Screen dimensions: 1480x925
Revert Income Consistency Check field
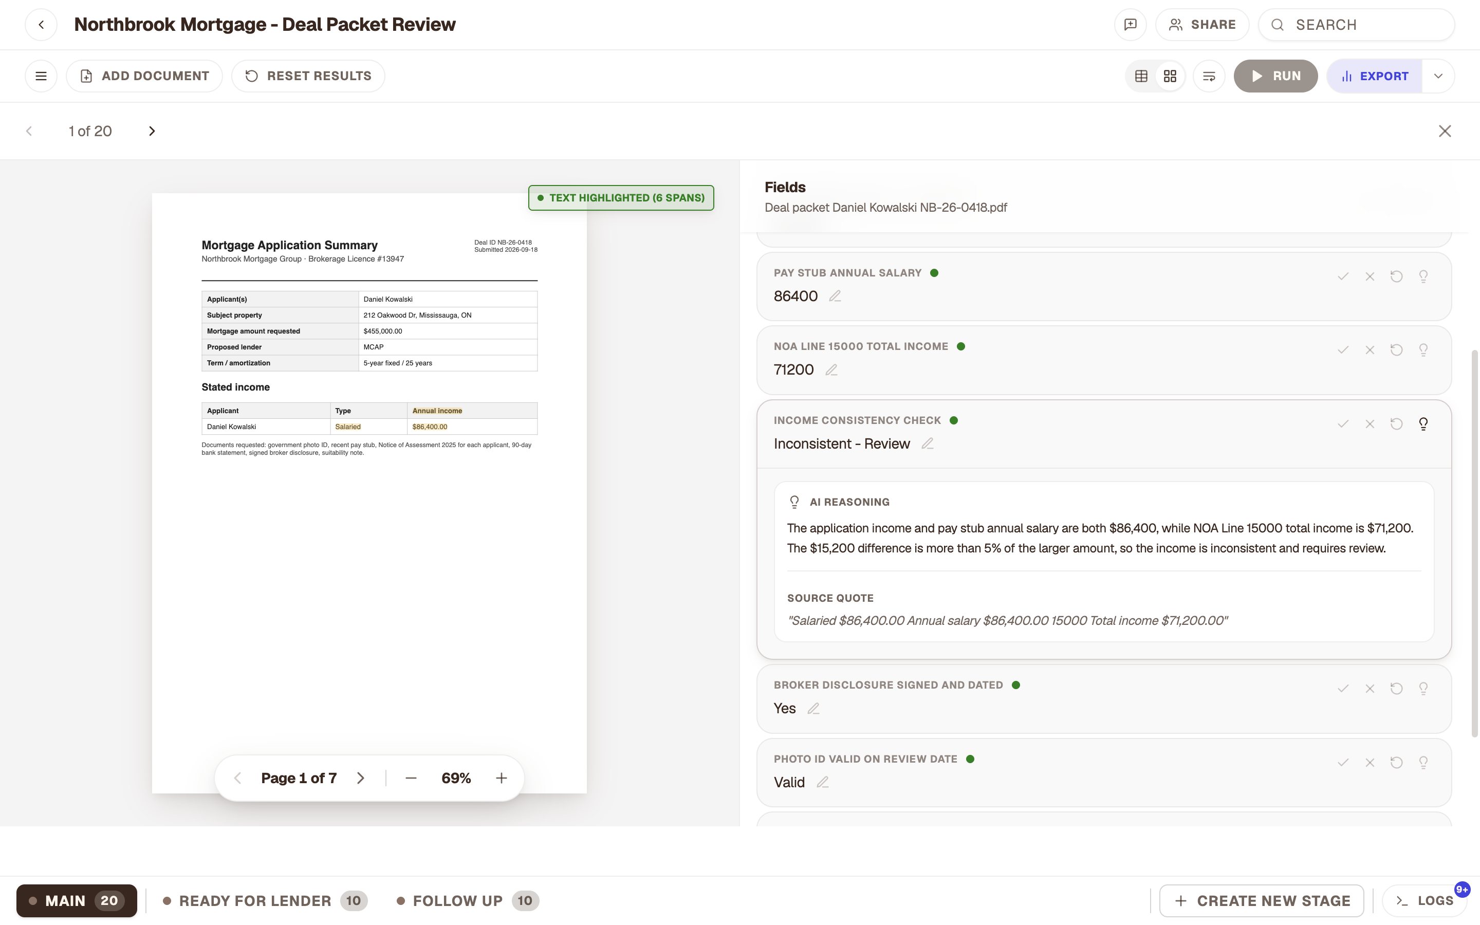tap(1396, 424)
